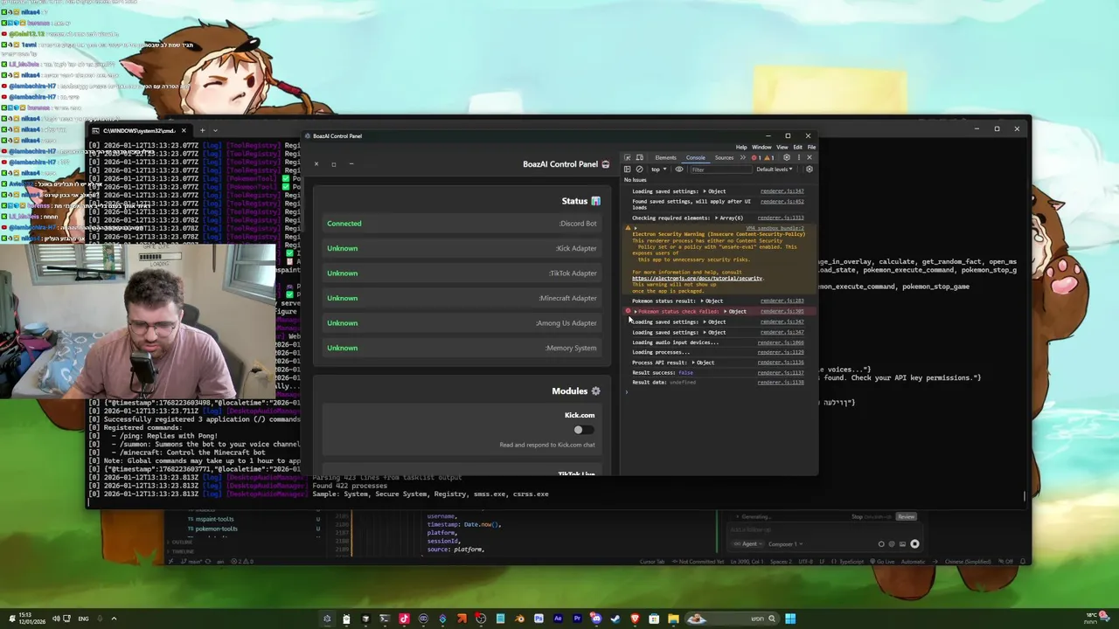Expand the OUTLINE section in editor sidebar

[182, 542]
